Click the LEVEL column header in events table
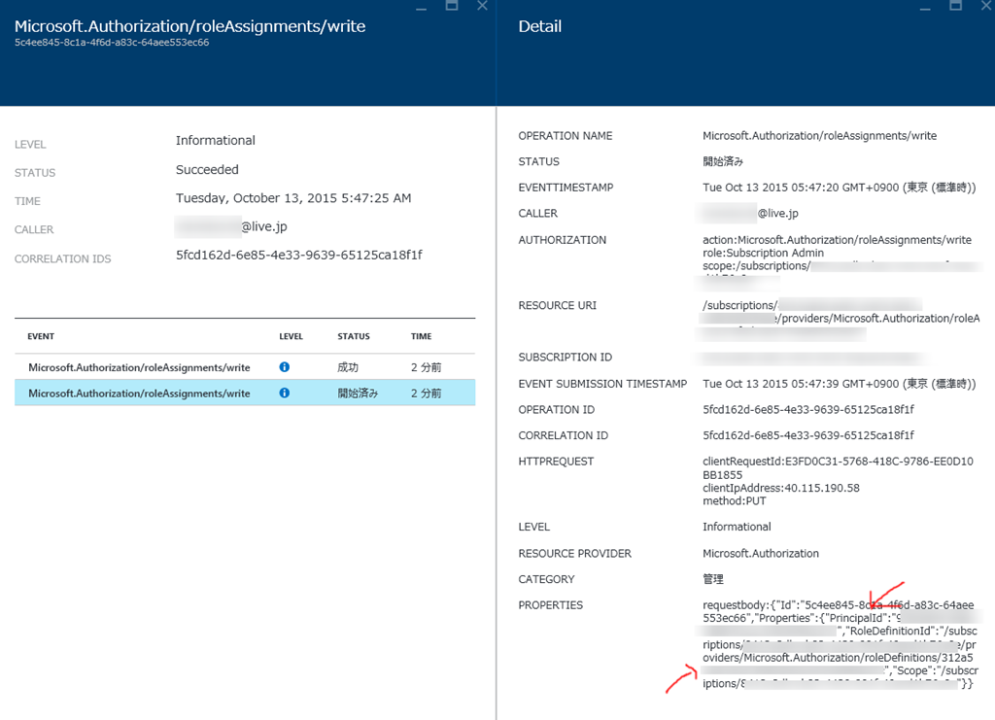This screenshot has height=720, width=995. click(x=291, y=336)
